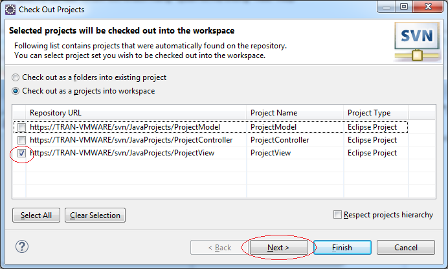Click the Clear Selection button
Viewport: 448px width, 269px height.
(x=95, y=215)
